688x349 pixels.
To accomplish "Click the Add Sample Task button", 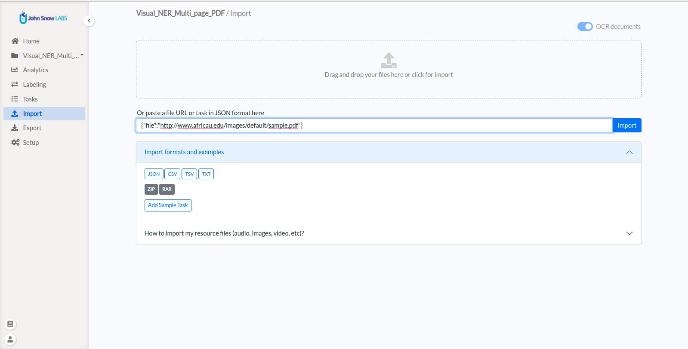I will (168, 205).
